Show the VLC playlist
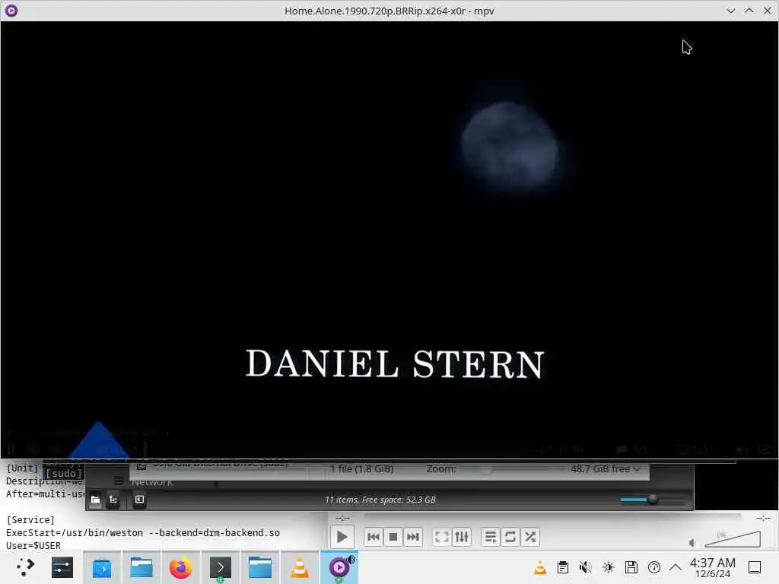The height and width of the screenshot is (584, 779). coord(491,537)
